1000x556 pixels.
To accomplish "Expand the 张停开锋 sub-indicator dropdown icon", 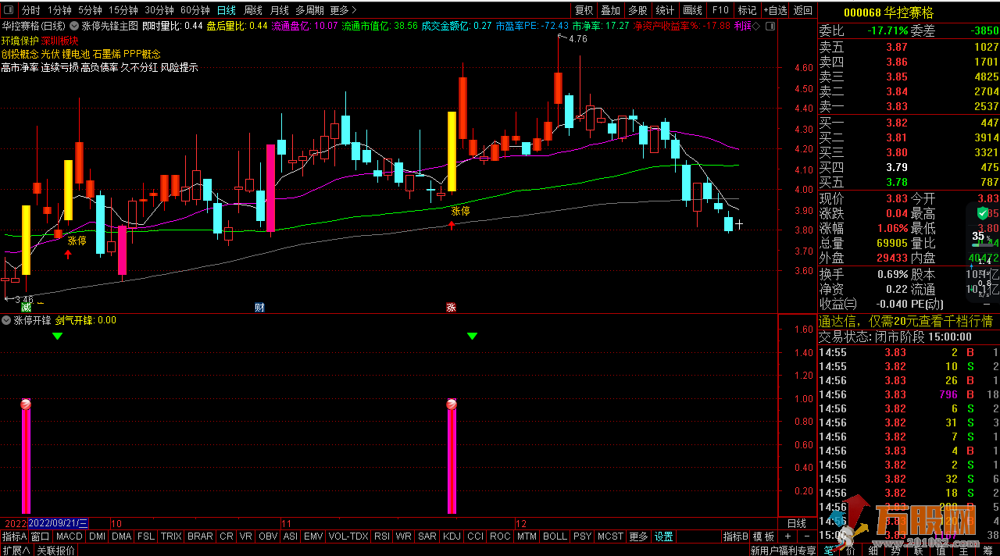I will pos(7,320).
